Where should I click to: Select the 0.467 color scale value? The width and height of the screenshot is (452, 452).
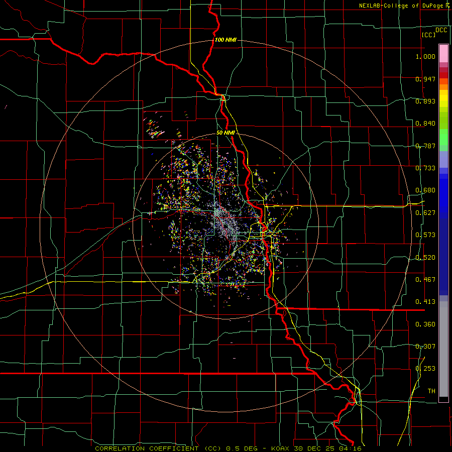(425, 280)
